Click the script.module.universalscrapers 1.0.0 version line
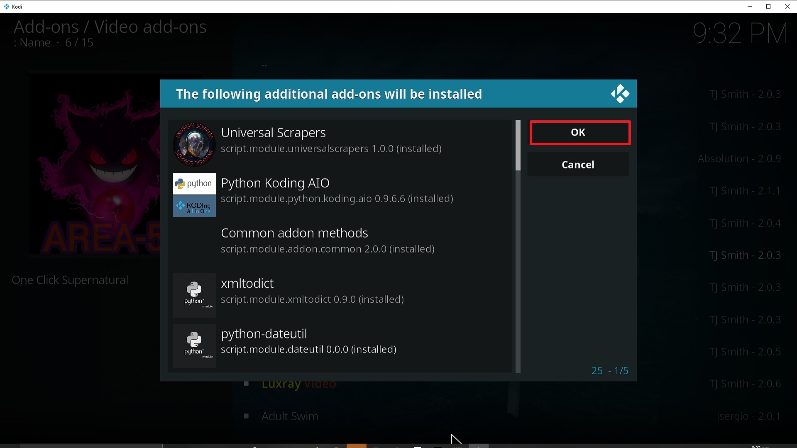 point(331,149)
